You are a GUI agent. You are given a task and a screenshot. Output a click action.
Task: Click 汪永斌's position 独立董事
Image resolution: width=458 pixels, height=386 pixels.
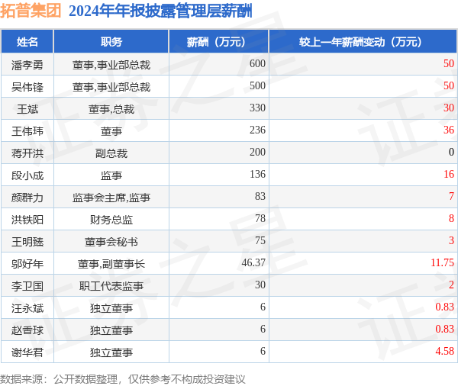pyautogui.click(x=111, y=307)
